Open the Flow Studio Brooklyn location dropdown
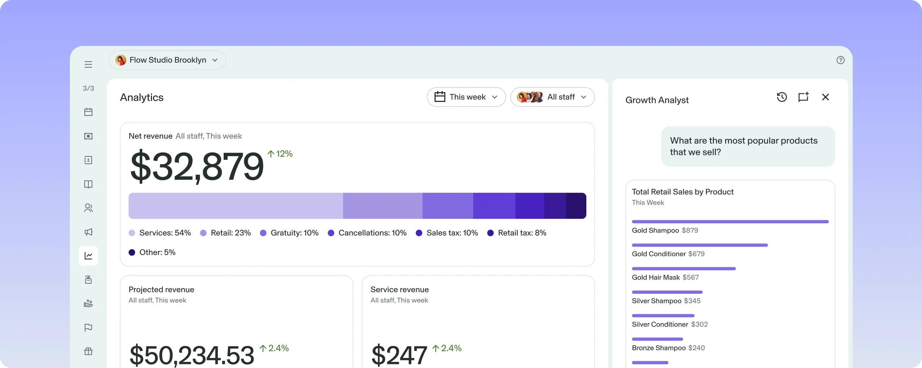Screen dimensions: 922x368 (x=167, y=60)
